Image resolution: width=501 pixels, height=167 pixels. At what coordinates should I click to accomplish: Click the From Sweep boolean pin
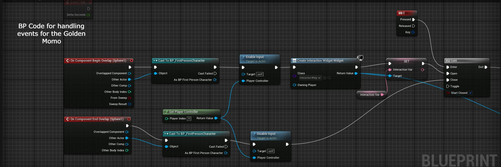coord(129,98)
